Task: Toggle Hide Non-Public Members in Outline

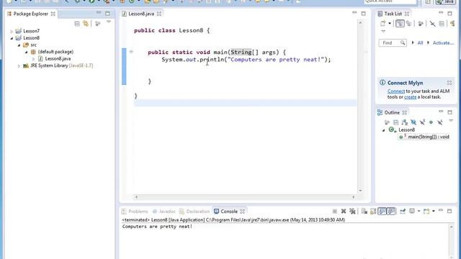Action: pyautogui.click(x=431, y=122)
